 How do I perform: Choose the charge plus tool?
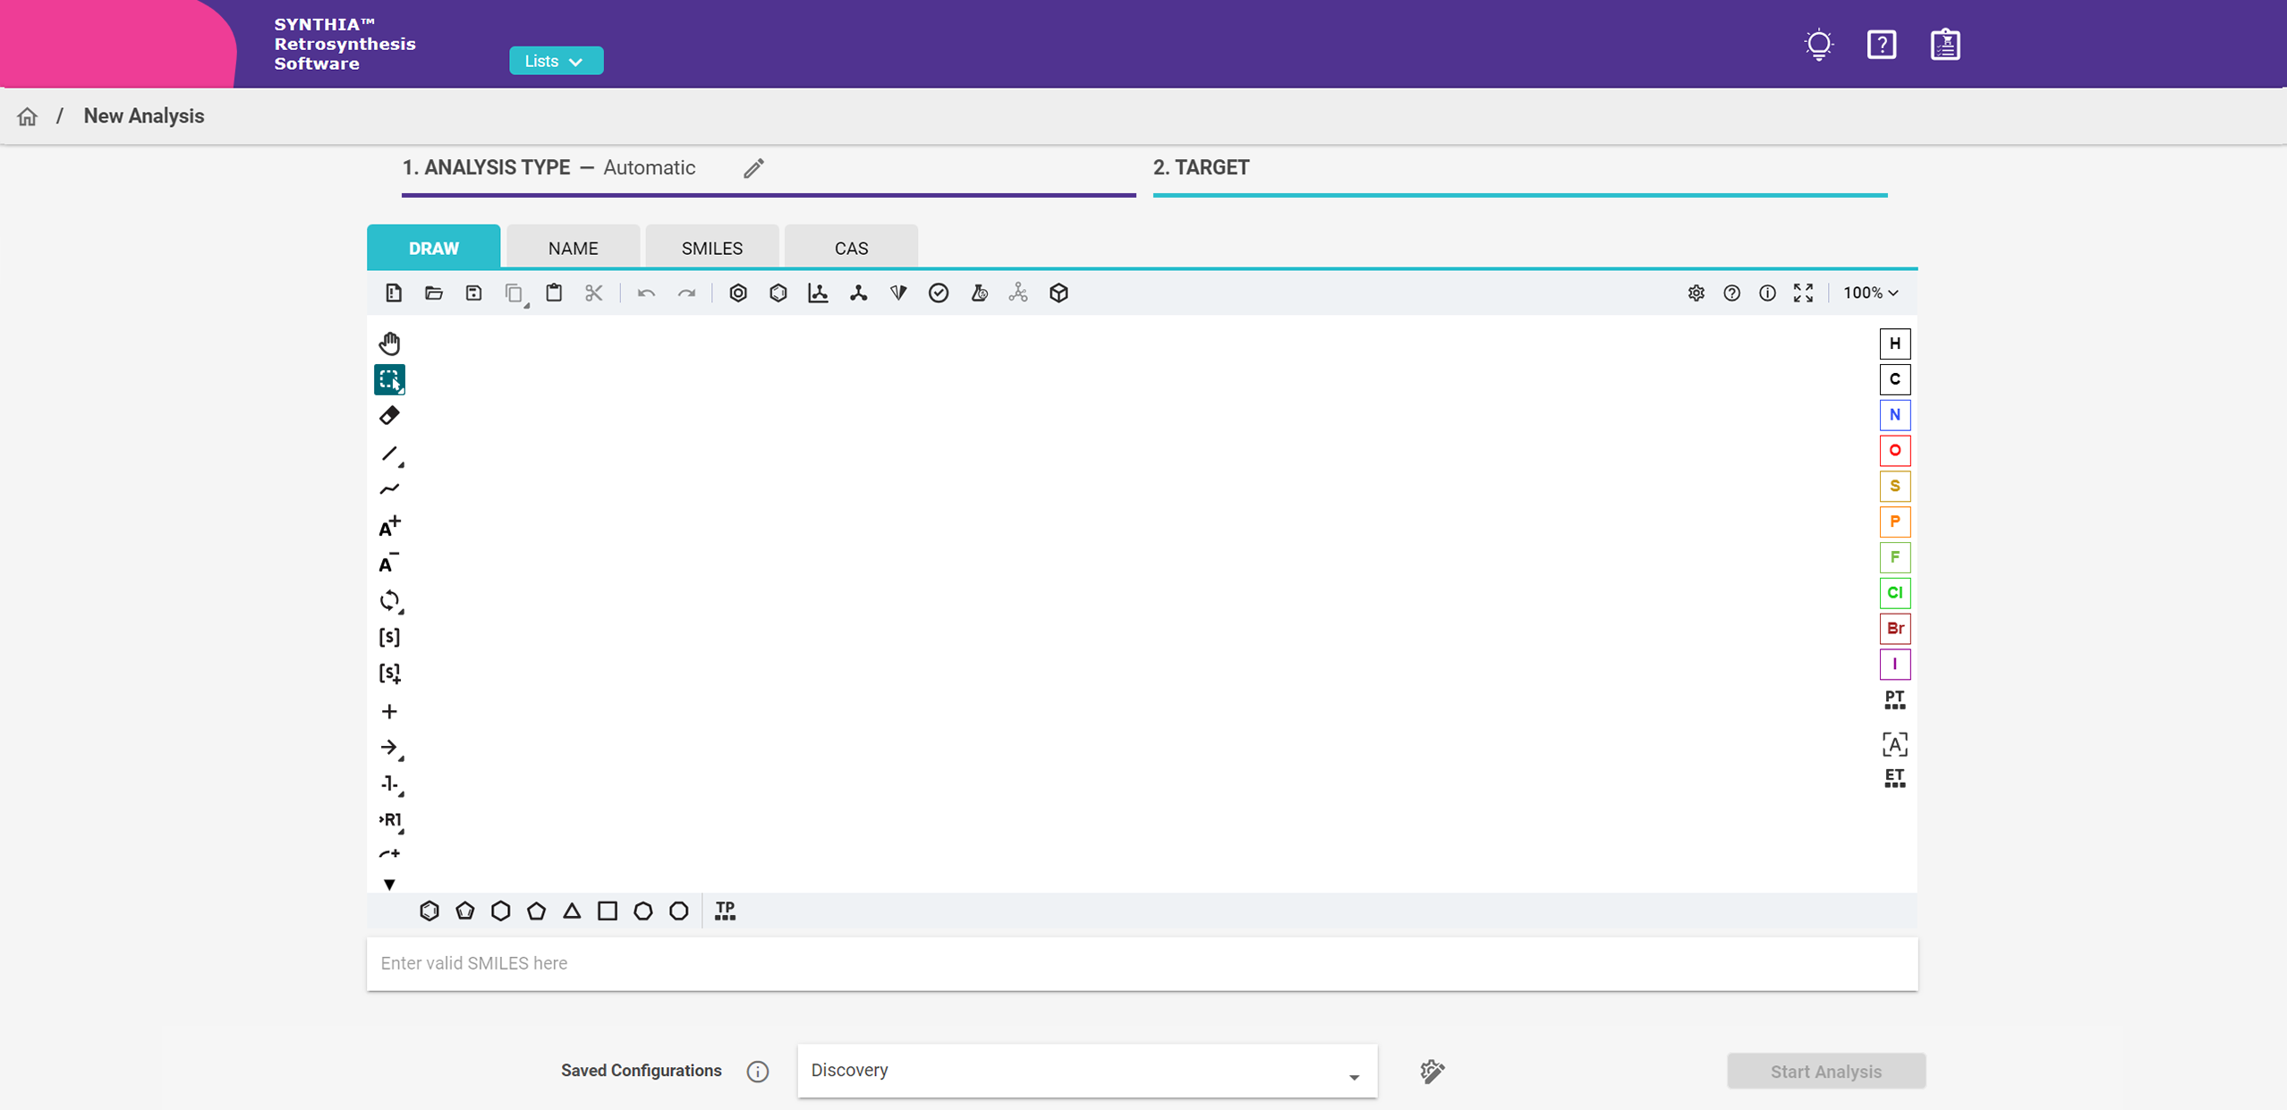[389, 527]
